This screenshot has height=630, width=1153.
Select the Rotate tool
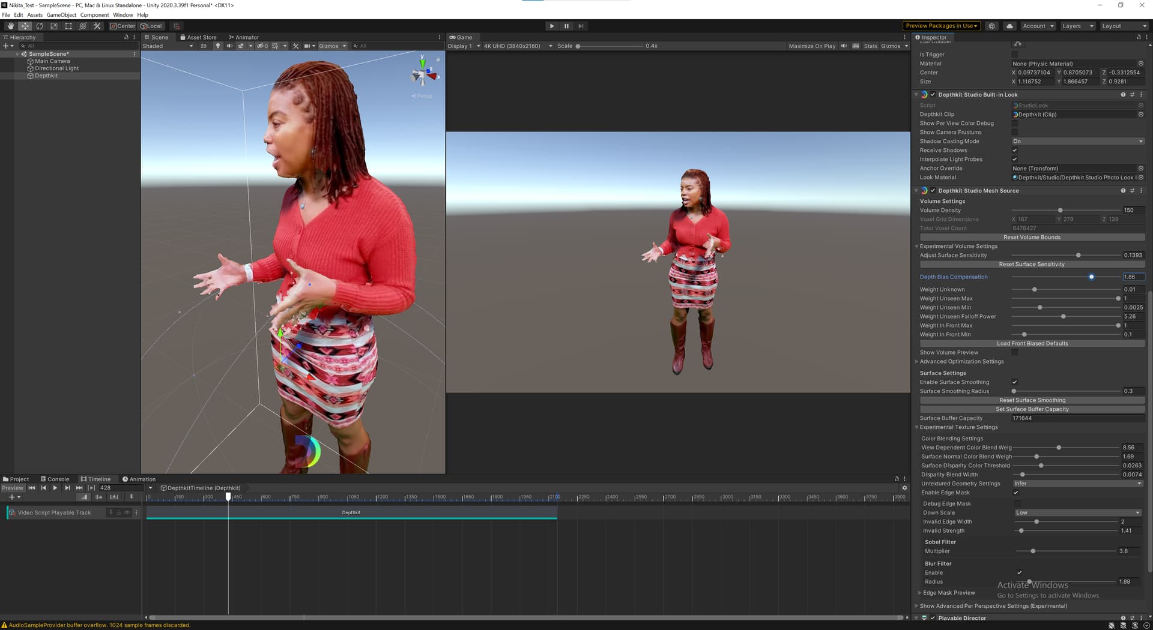pyautogui.click(x=40, y=26)
